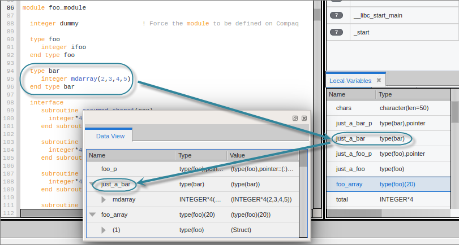Collapse the just_a_bar tree node
The width and height of the screenshot is (459, 245).
pos(93,184)
